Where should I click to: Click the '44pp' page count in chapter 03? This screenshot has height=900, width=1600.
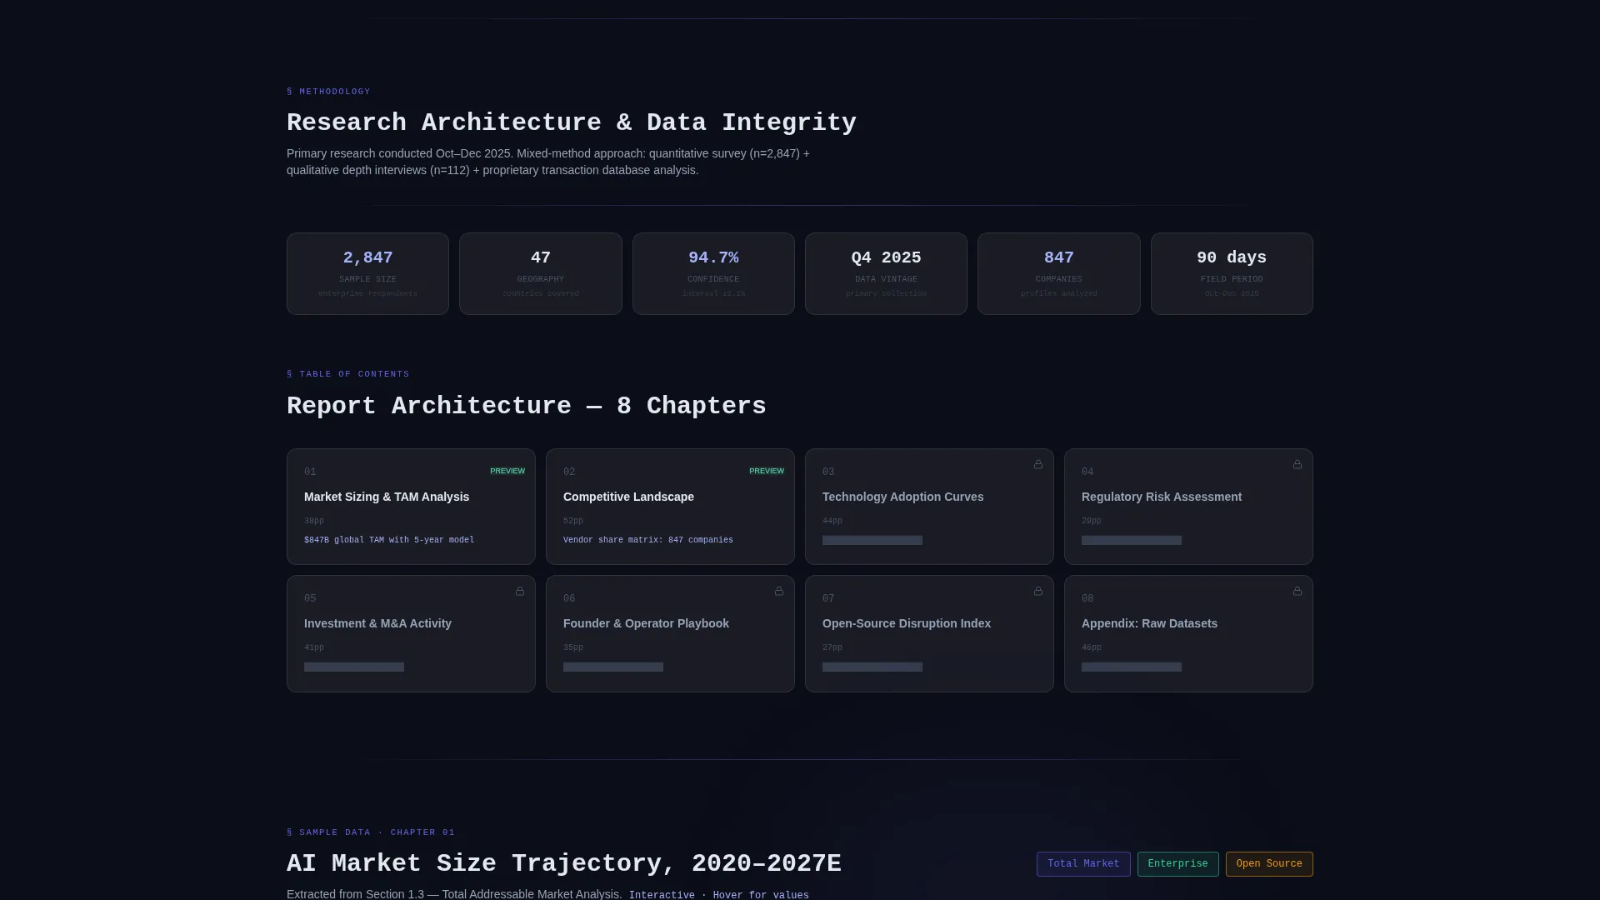coord(832,521)
